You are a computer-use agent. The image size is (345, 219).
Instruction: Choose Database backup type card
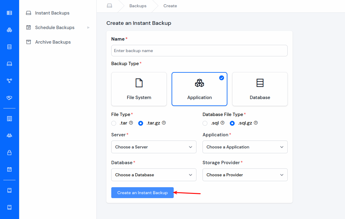(260, 89)
